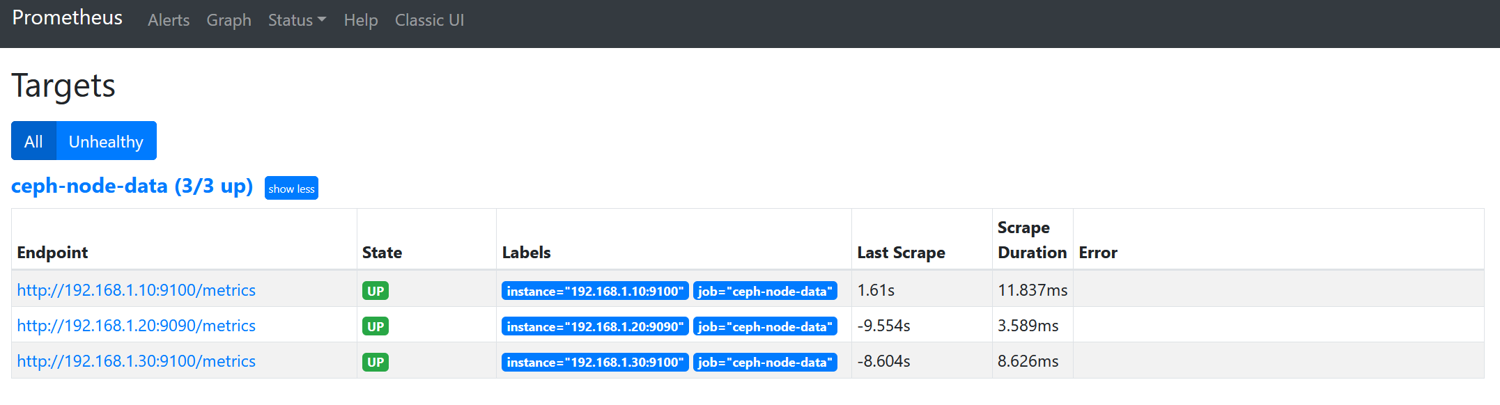Click the UP badge for 192.168.1.10
This screenshot has height=405, width=1500.
[x=376, y=291]
